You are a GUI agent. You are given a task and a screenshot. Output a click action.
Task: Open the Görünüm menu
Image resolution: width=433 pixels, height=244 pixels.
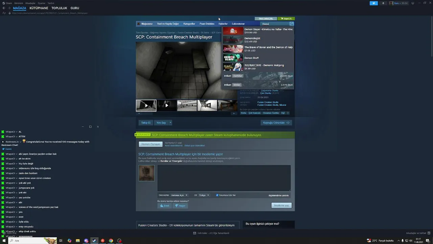tap(19, 3)
